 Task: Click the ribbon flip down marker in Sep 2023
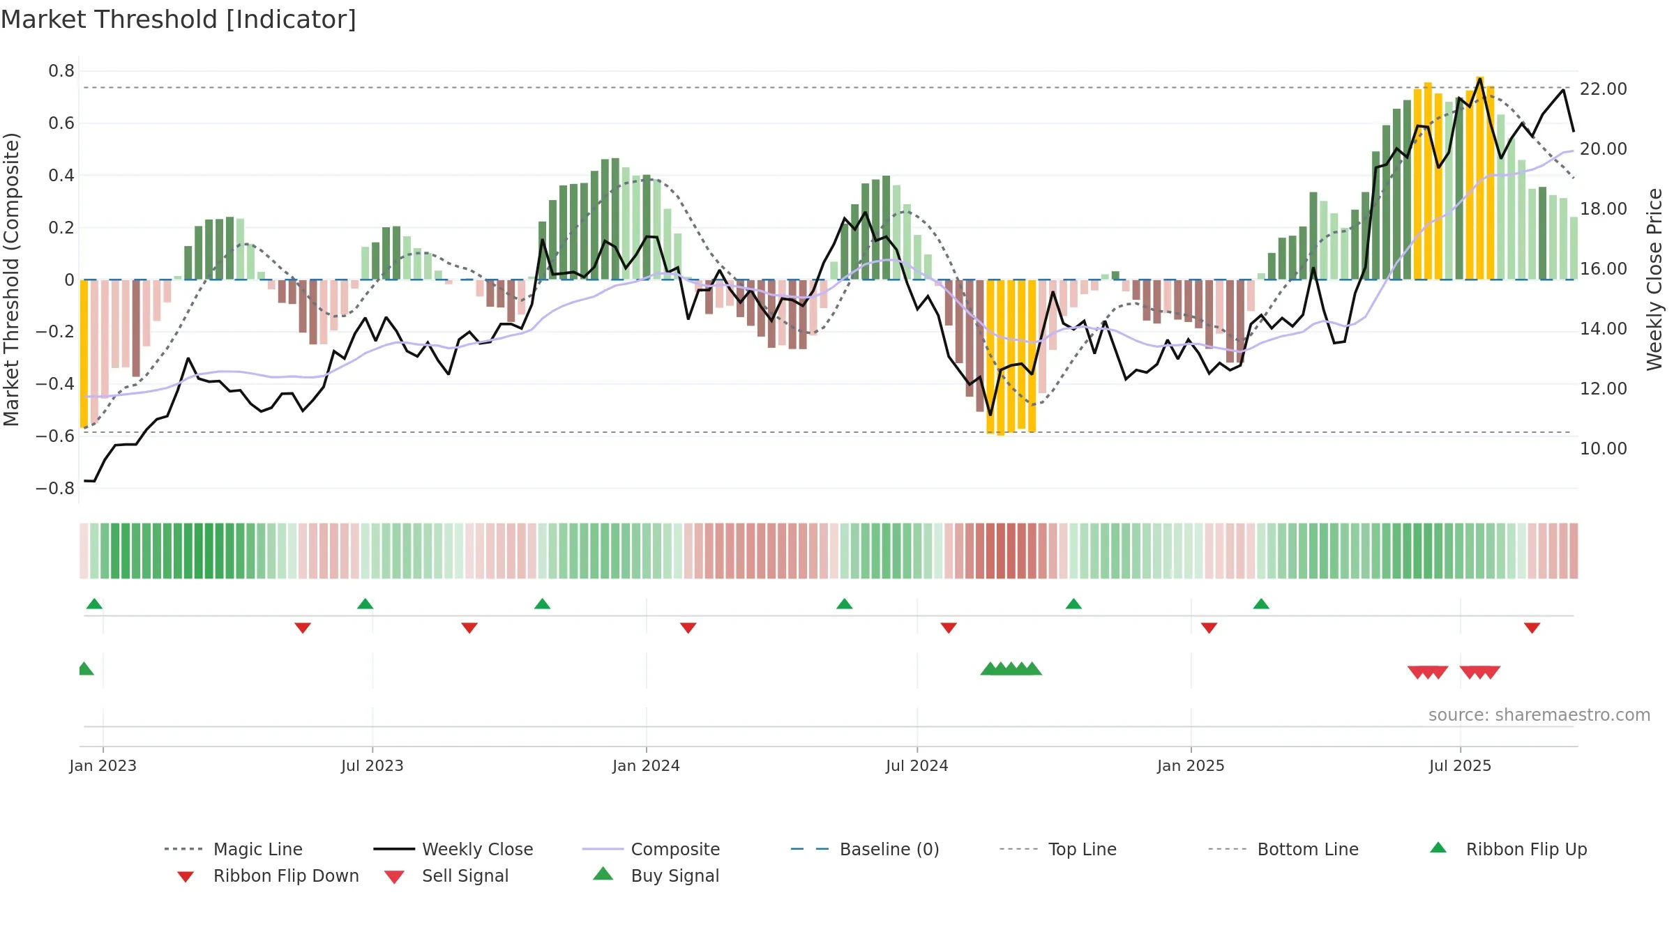469,628
